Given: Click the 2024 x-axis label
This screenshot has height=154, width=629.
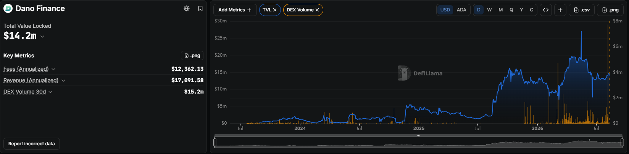Looking at the screenshot, I should click(x=300, y=129).
